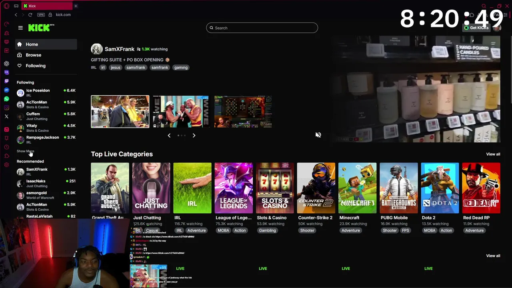Click the kick.com address bar URL
The height and width of the screenshot is (288, 512).
[63, 15]
